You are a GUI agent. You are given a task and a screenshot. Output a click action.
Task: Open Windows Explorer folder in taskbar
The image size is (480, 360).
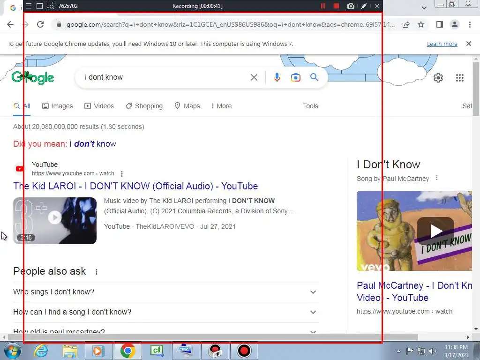[70, 351]
